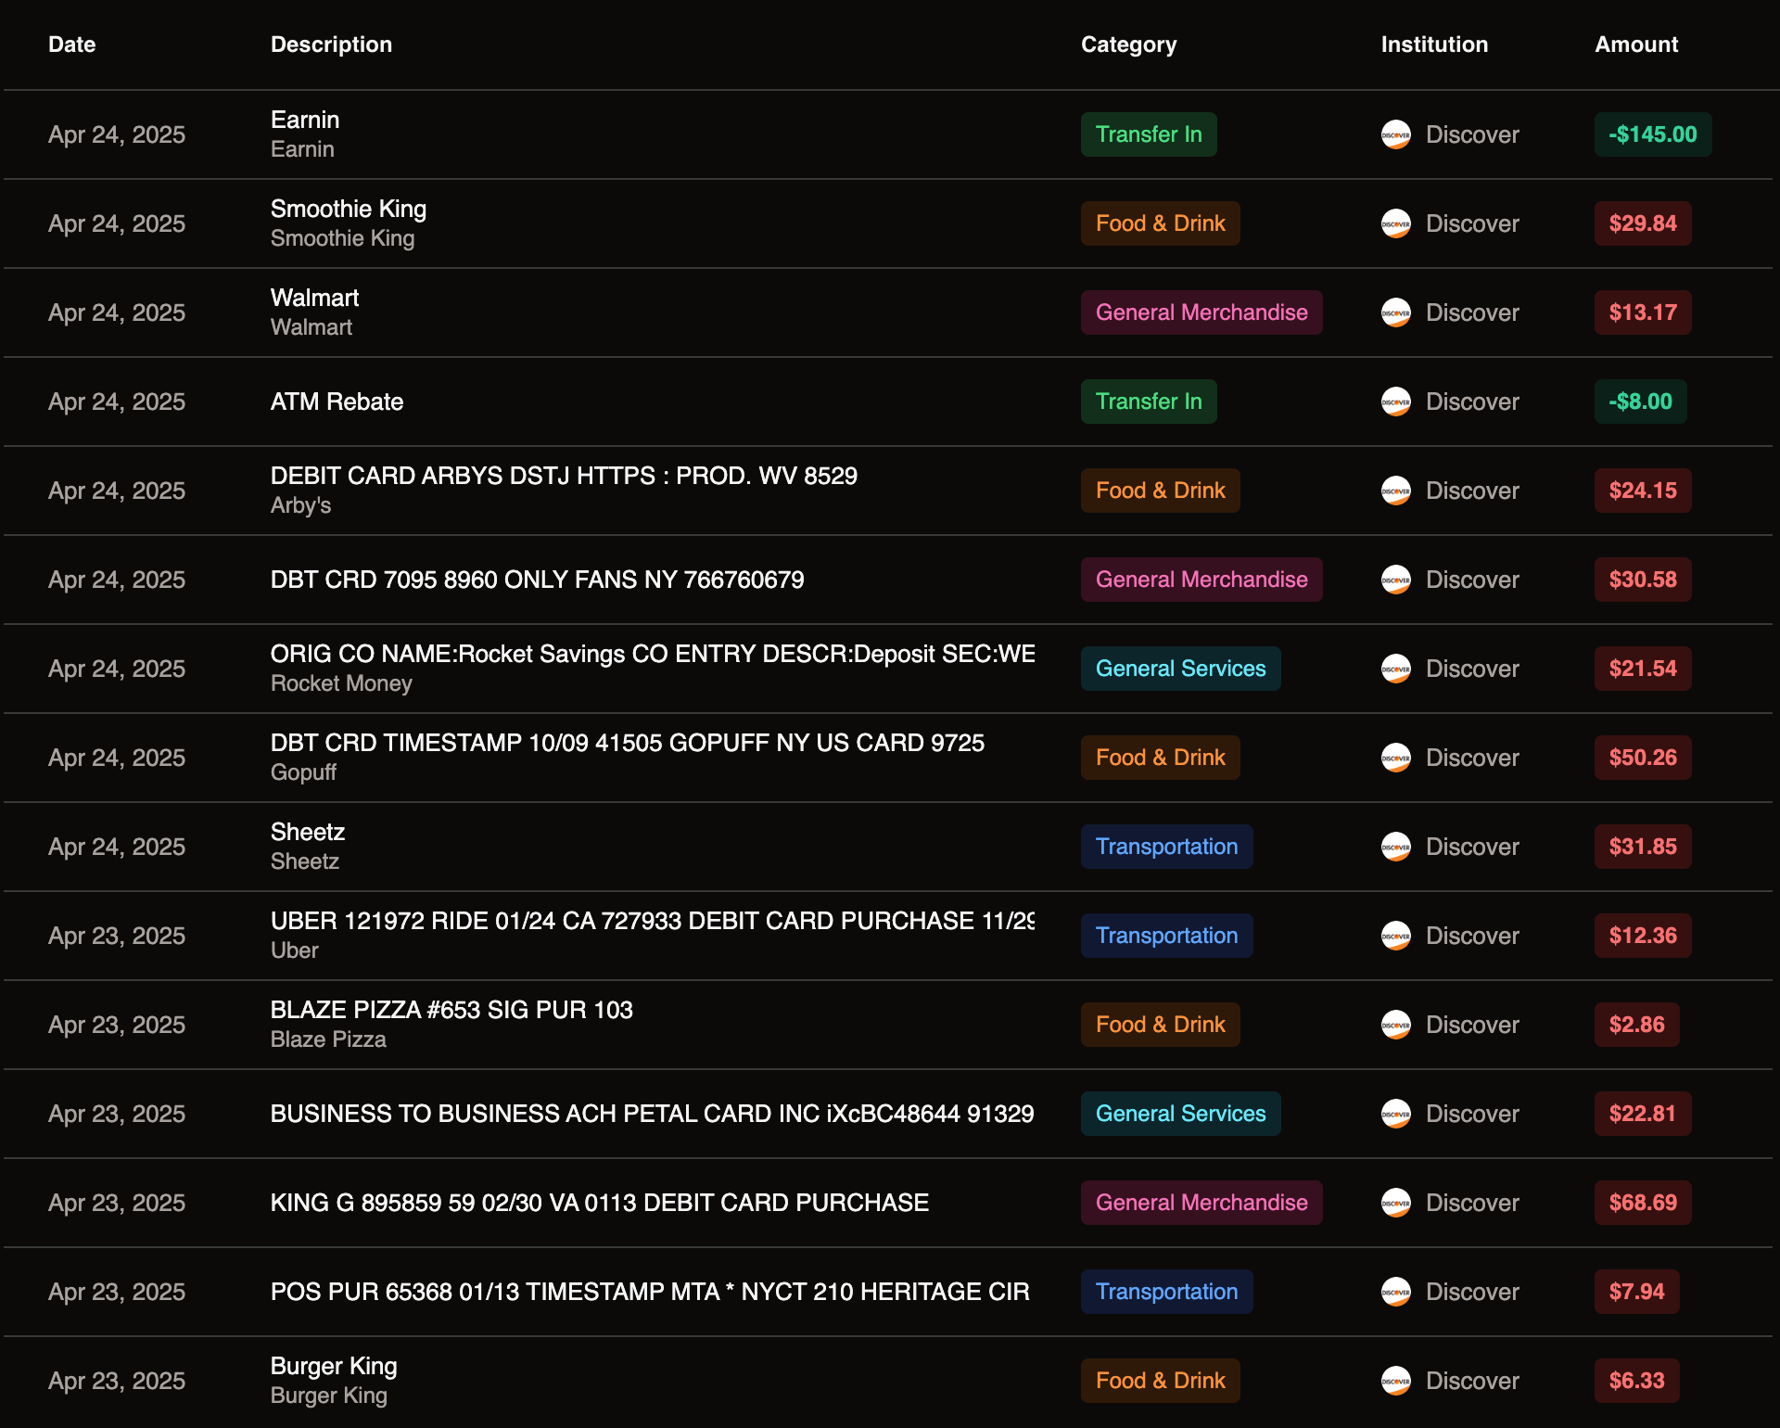Select the Discover logo on the ATM Rebate row
Viewport: 1780px width, 1428px height.
(x=1396, y=402)
